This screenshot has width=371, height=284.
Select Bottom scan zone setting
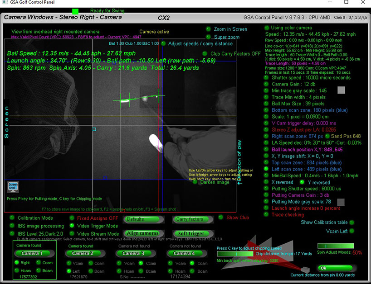266,110
